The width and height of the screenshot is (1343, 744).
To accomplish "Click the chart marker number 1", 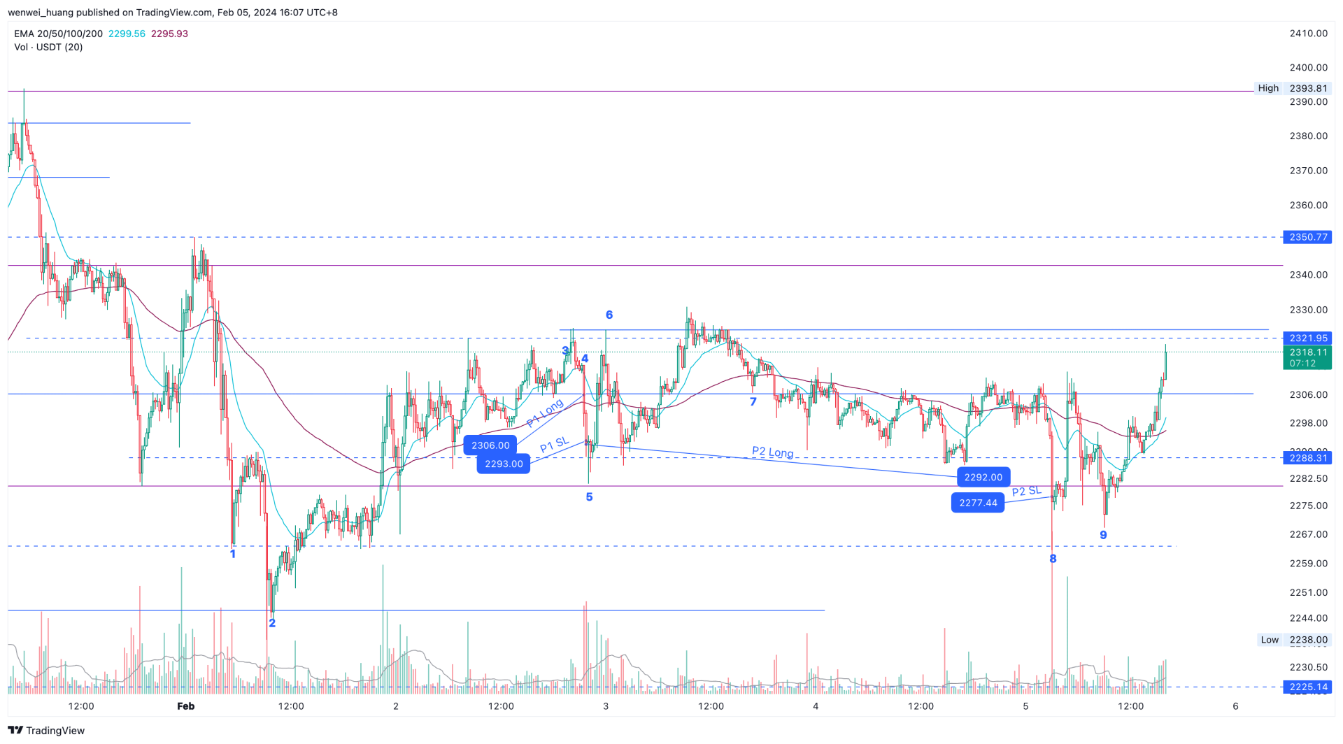I will pos(233,554).
